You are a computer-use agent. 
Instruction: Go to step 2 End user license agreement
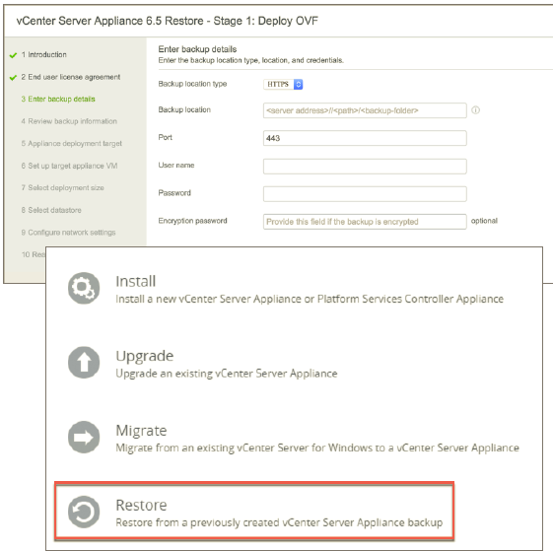tap(71, 77)
